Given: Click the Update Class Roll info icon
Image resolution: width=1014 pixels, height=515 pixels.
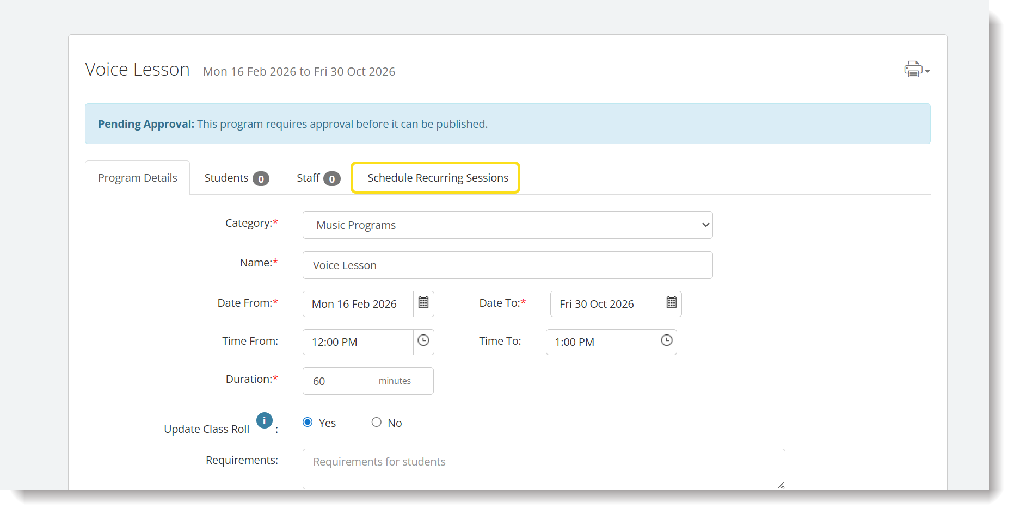Looking at the screenshot, I should pos(265,420).
